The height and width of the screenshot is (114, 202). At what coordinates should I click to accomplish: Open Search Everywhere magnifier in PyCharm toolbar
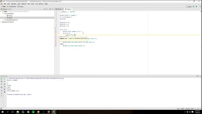tap(200, 6)
